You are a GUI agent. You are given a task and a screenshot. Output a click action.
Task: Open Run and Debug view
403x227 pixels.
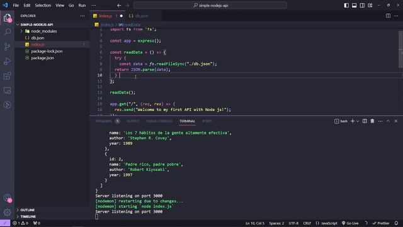pyautogui.click(x=7, y=61)
